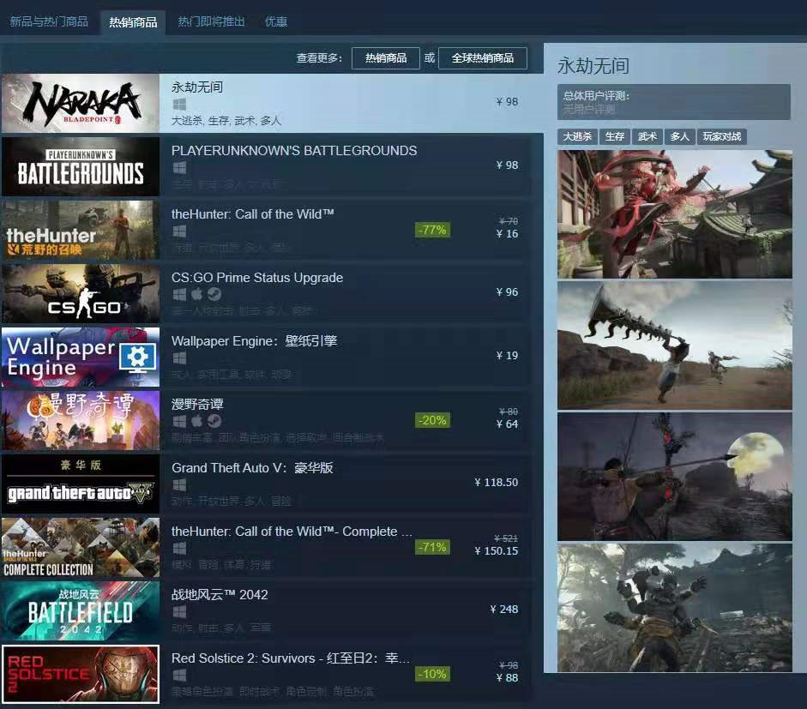Open the archer and moon screenshot
This screenshot has width=807, height=709.
click(x=675, y=477)
